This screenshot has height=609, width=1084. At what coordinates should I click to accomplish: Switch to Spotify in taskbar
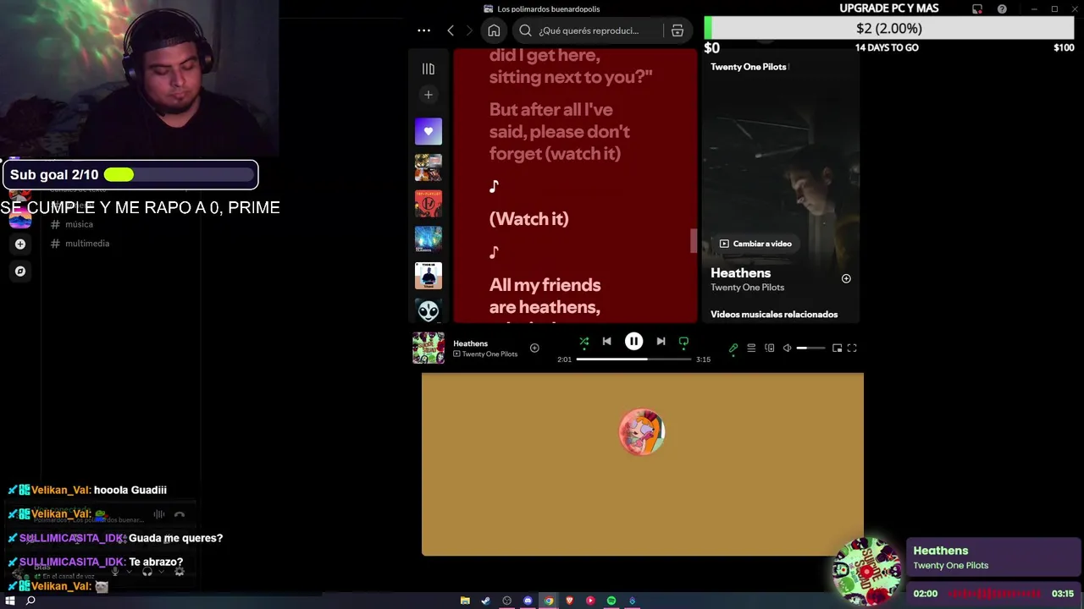click(611, 601)
